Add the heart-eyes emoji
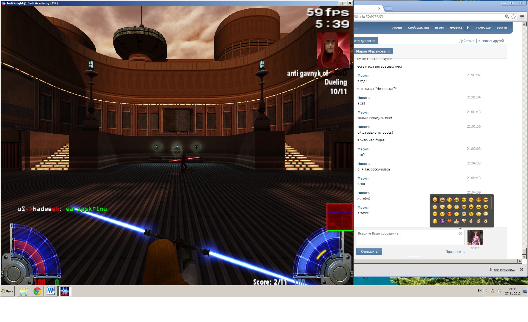Image resolution: width=528 pixels, height=322 pixels. click(479, 200)
